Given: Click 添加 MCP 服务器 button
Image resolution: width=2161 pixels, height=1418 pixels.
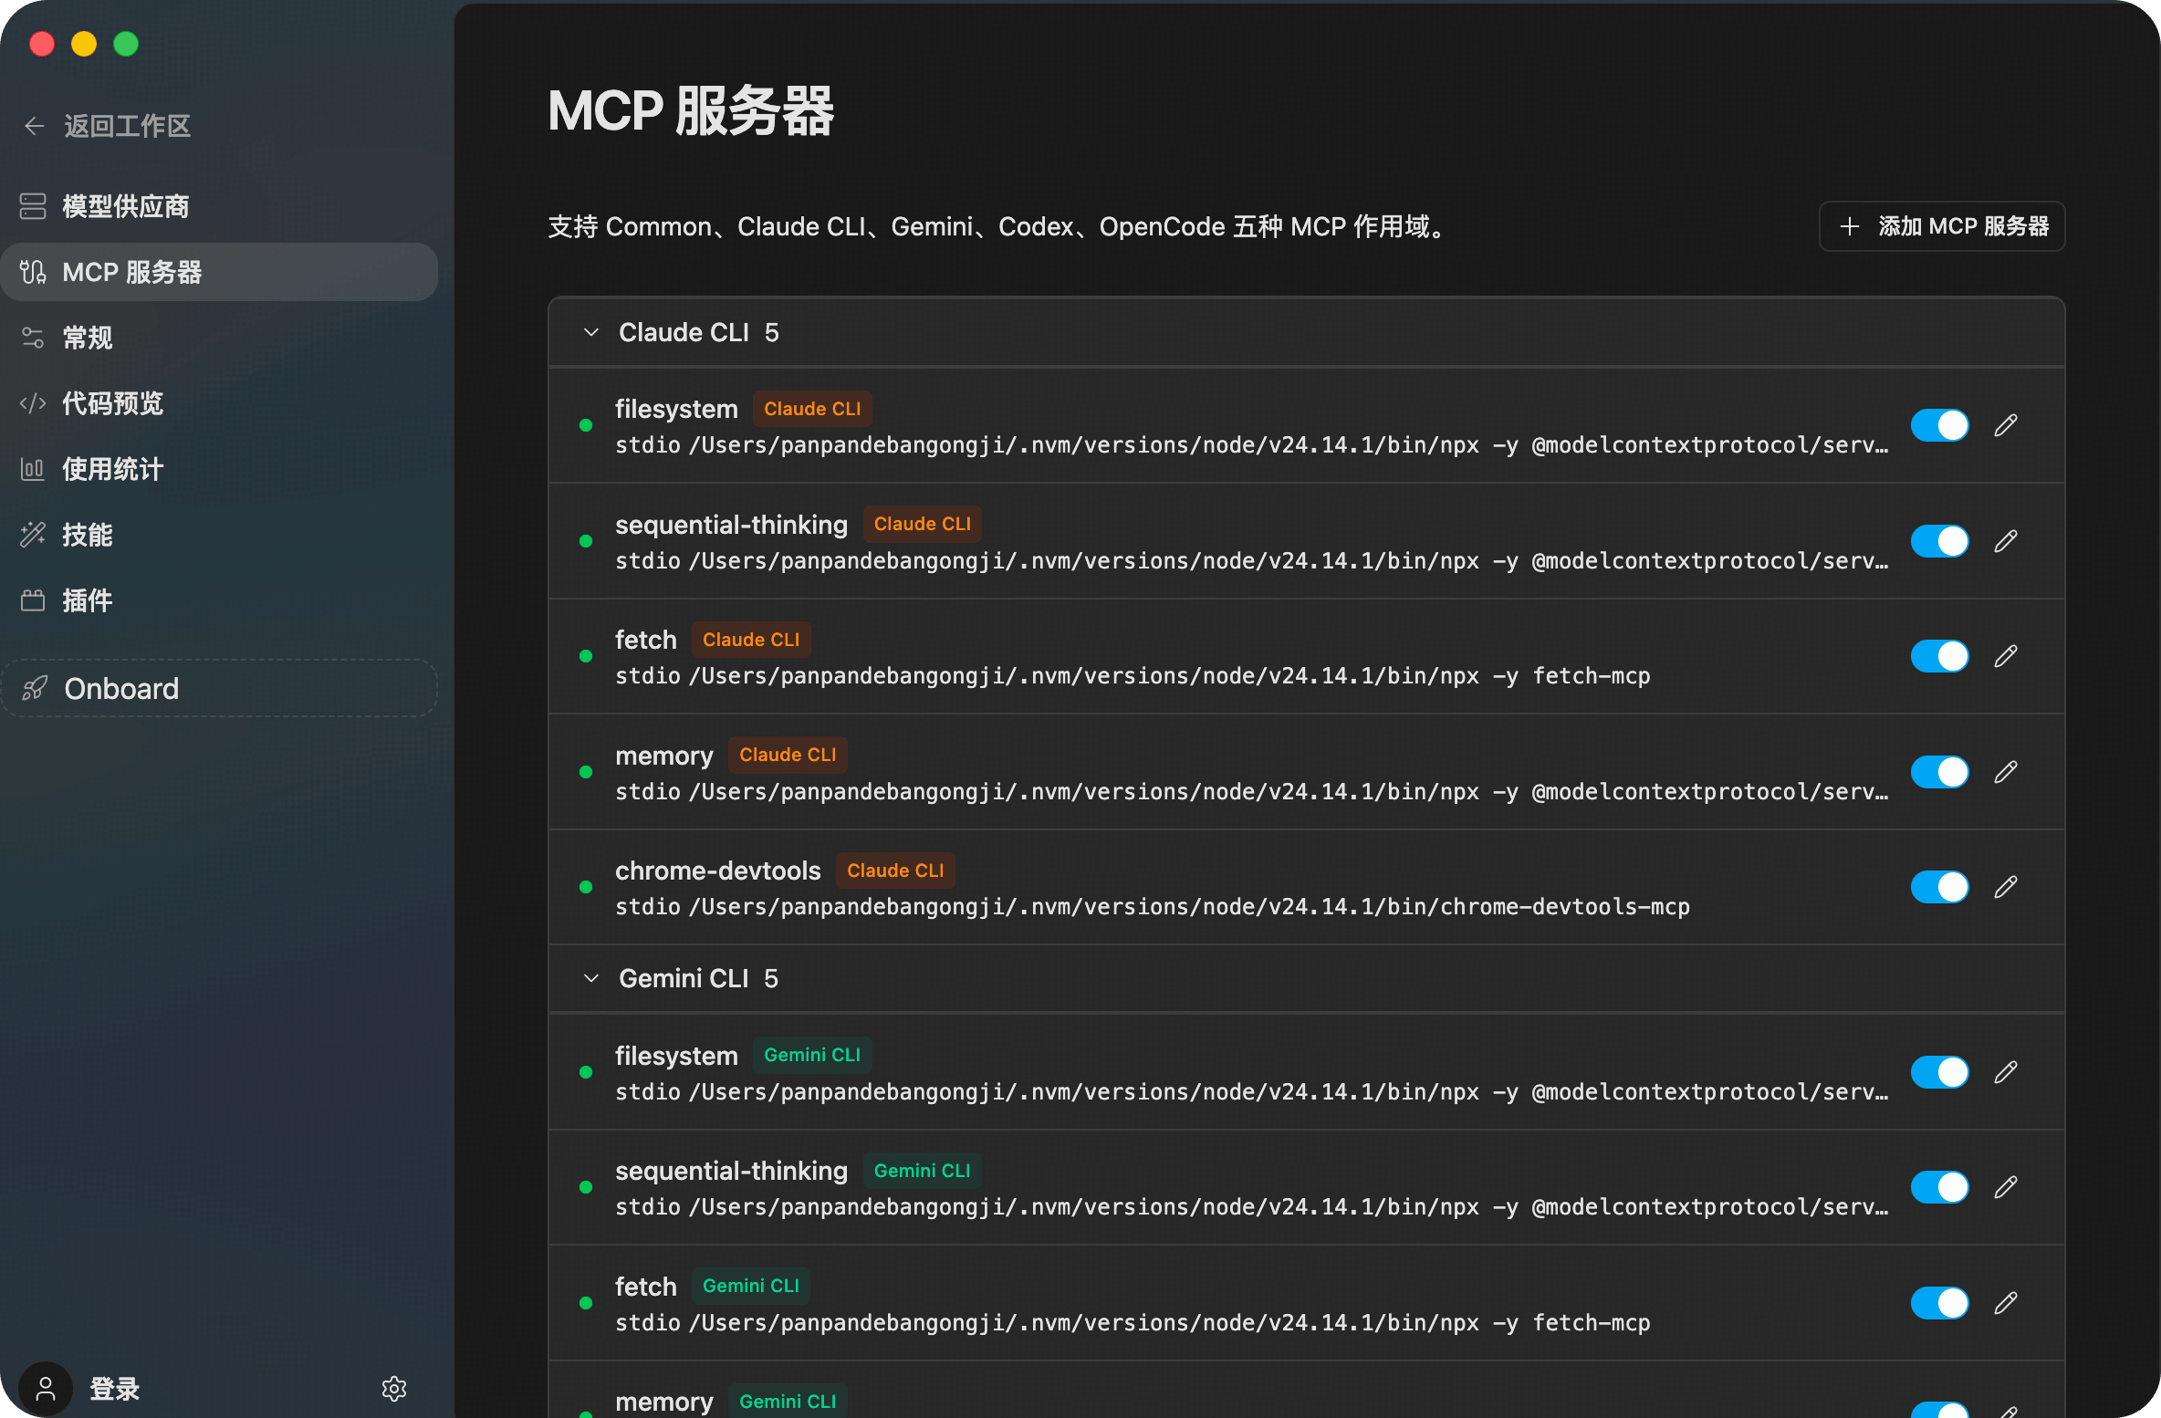Looking at the screenshot, I should [x=1942, y=226].
